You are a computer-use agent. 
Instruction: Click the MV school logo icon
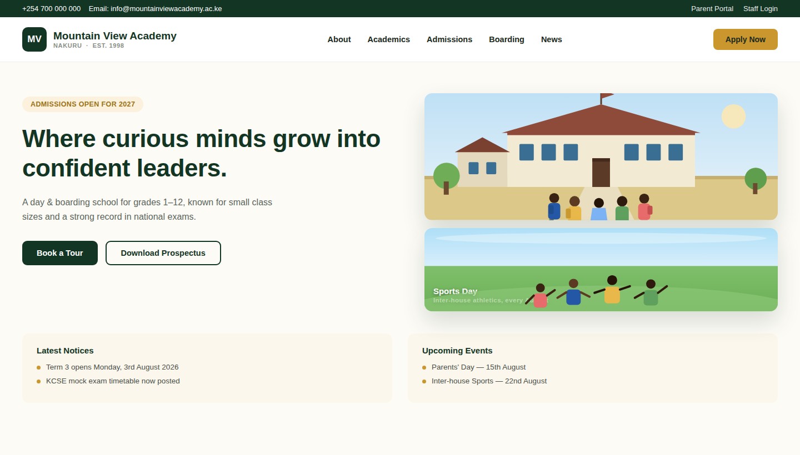point(34,39)
